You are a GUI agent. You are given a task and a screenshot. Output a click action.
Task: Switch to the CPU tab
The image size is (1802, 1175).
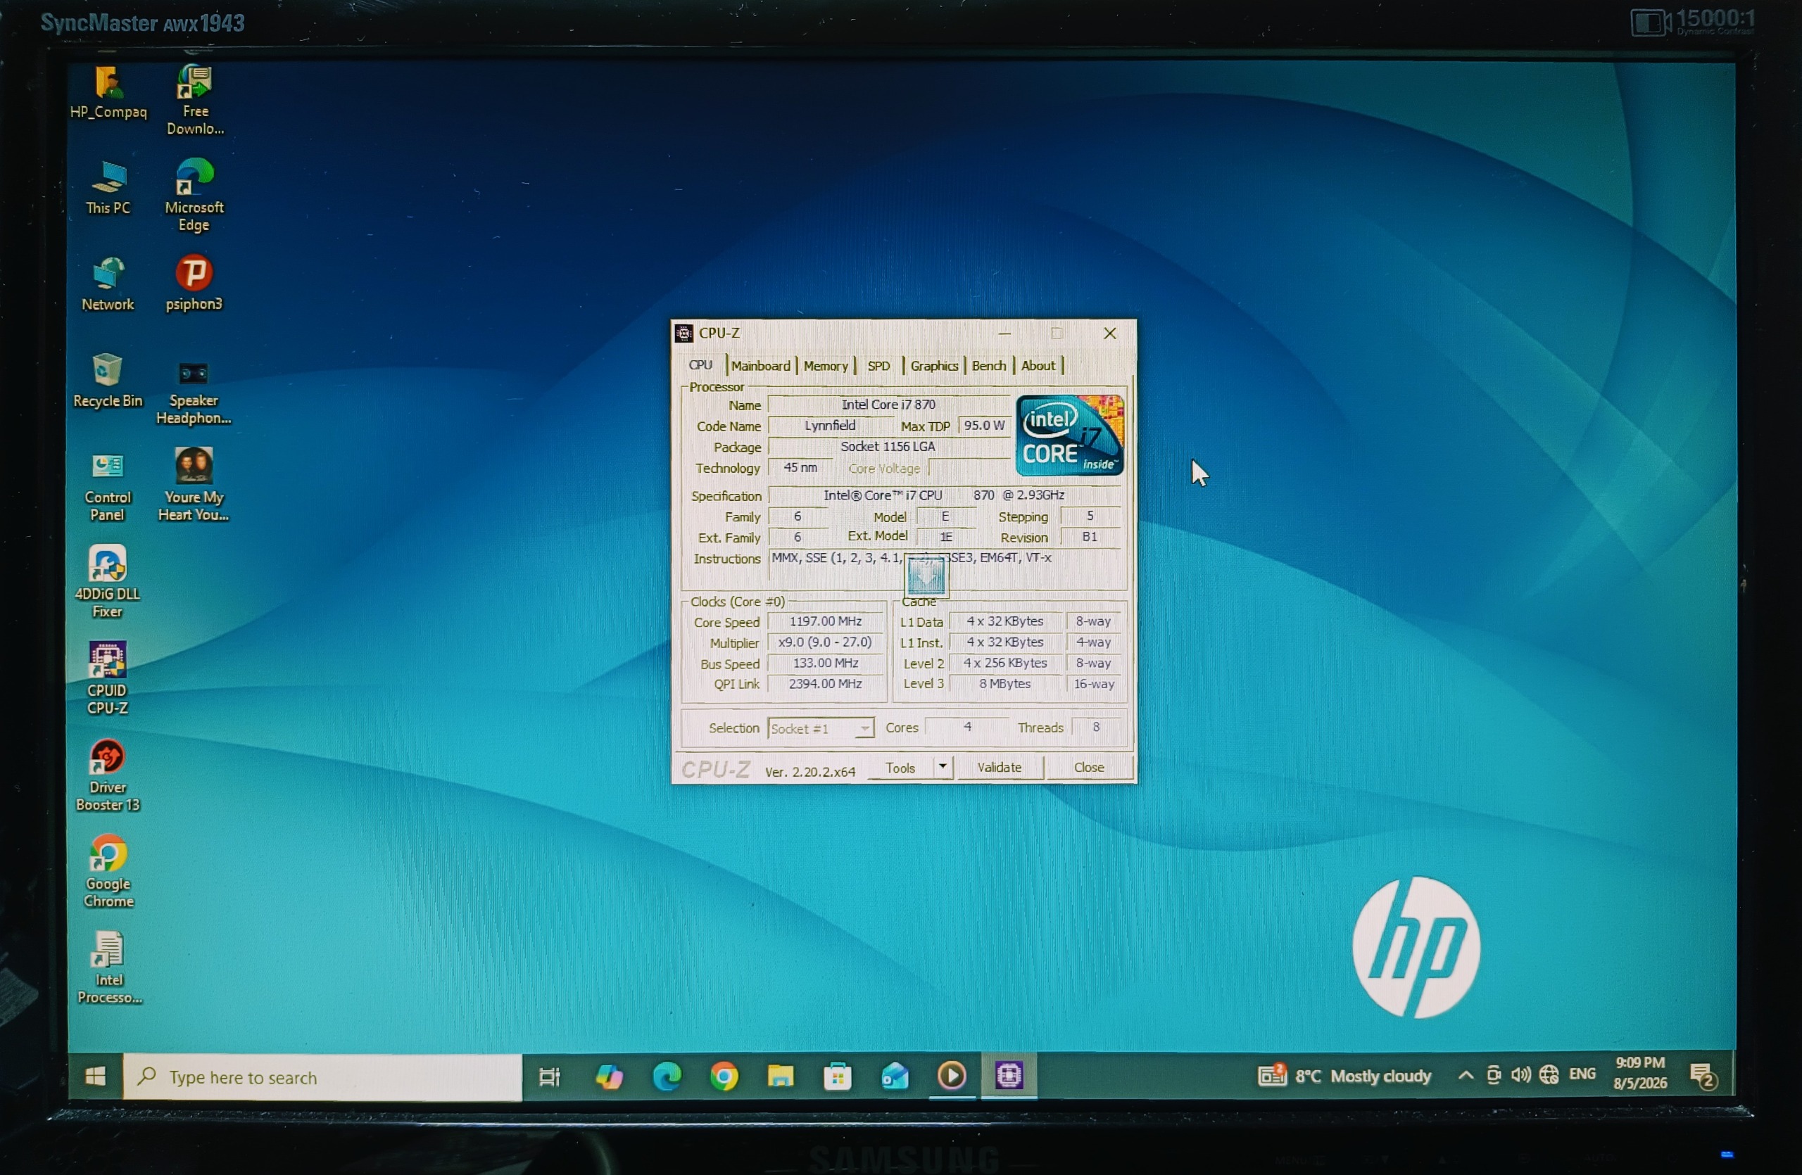click(x=700, y=364)
